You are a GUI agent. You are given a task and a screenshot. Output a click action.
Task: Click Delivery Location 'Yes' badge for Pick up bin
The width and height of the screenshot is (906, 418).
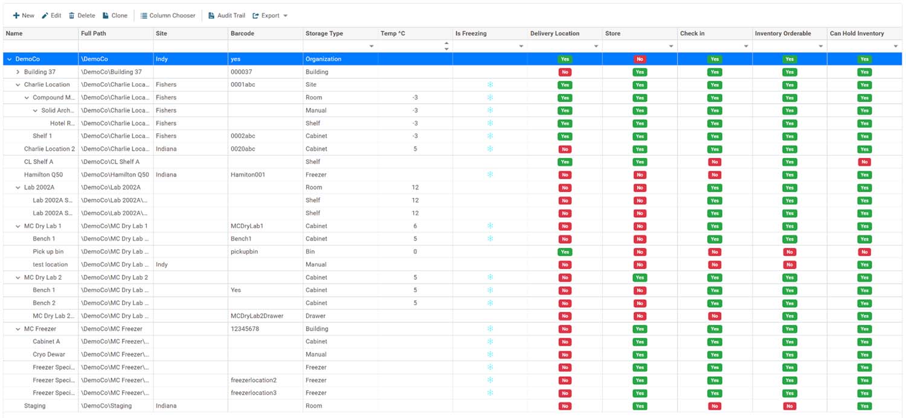click(565, 252)
